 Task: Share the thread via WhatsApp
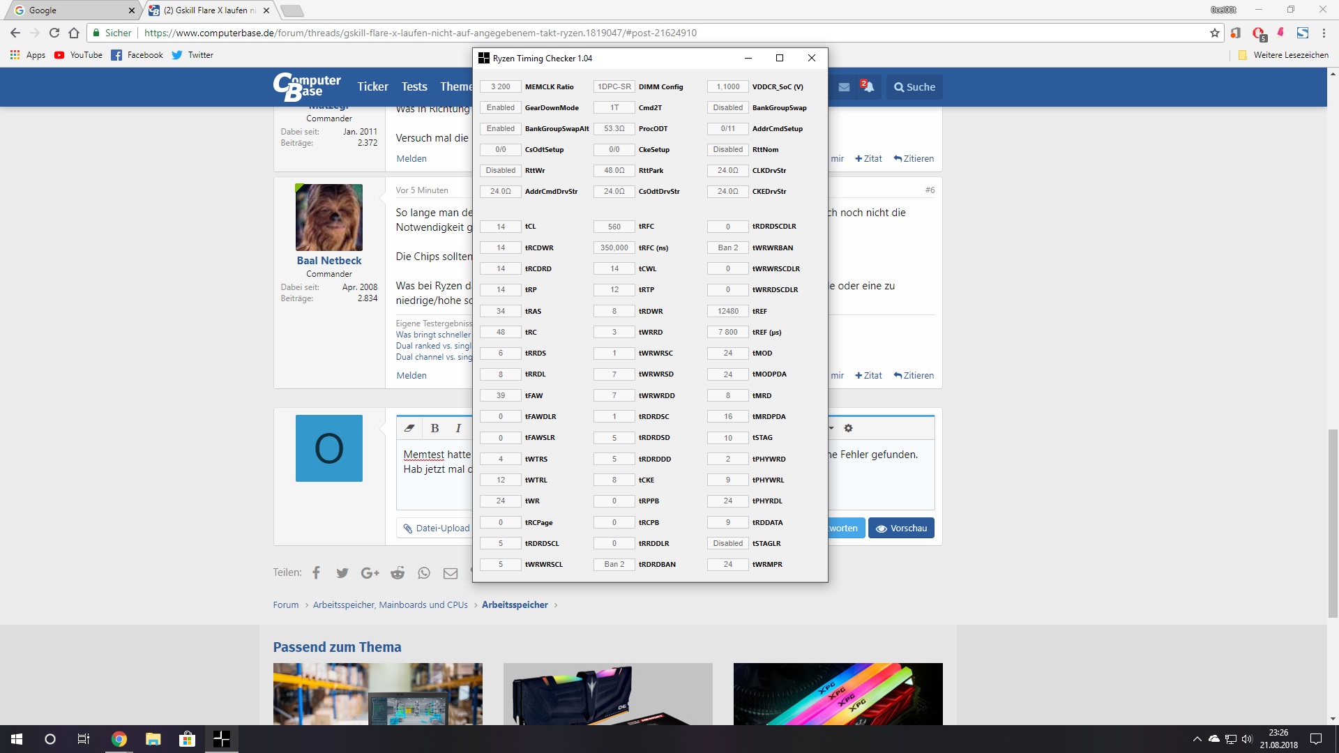point(424,572)
